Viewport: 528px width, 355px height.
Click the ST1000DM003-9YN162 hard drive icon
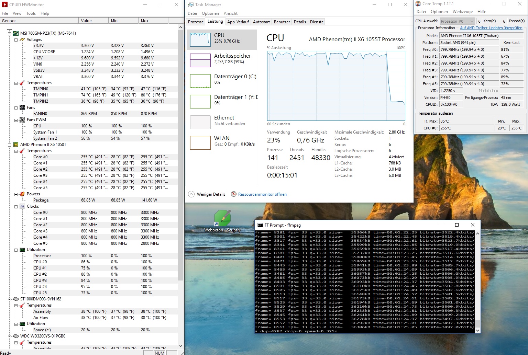click(16, 299)
